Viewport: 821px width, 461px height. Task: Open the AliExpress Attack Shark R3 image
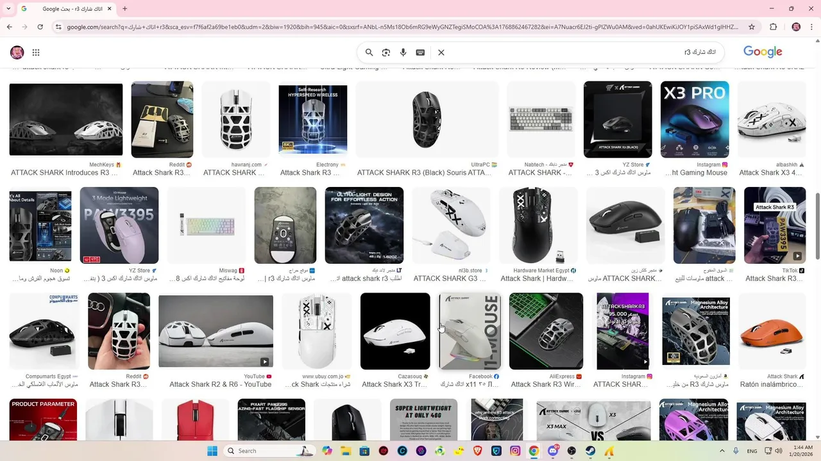[x=546, y=331]
